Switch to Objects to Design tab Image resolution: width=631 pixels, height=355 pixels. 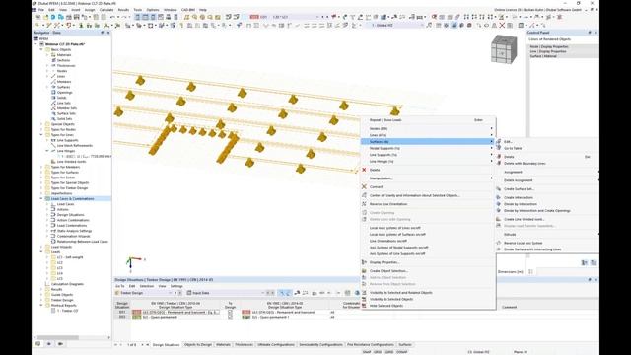[197, 345]
